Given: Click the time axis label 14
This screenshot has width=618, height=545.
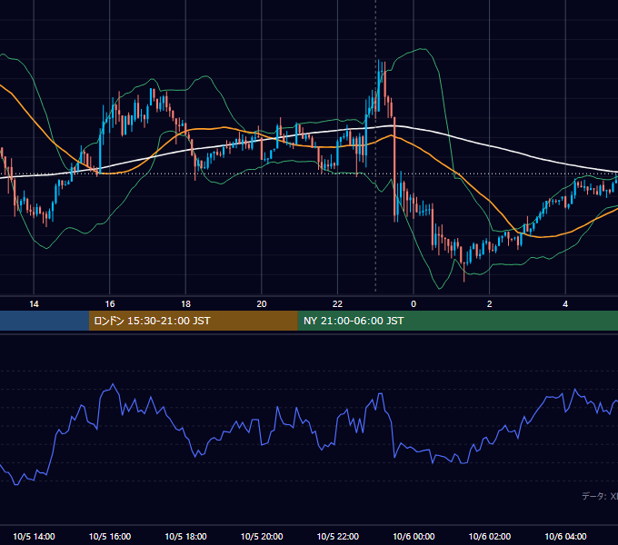Looking at the screenshot, I should [x=34, y=304].
